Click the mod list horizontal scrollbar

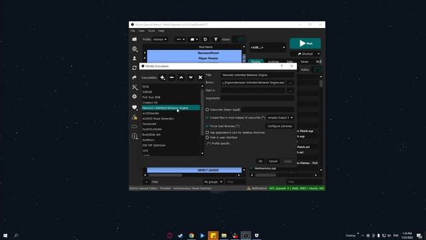pos(166,175)
